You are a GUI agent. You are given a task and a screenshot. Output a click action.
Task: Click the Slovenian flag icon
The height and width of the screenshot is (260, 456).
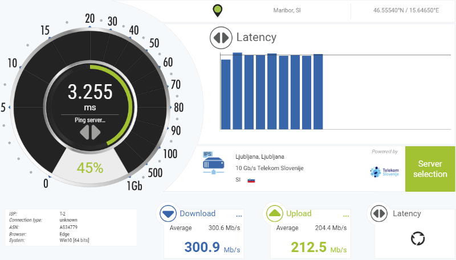[251, 180]
